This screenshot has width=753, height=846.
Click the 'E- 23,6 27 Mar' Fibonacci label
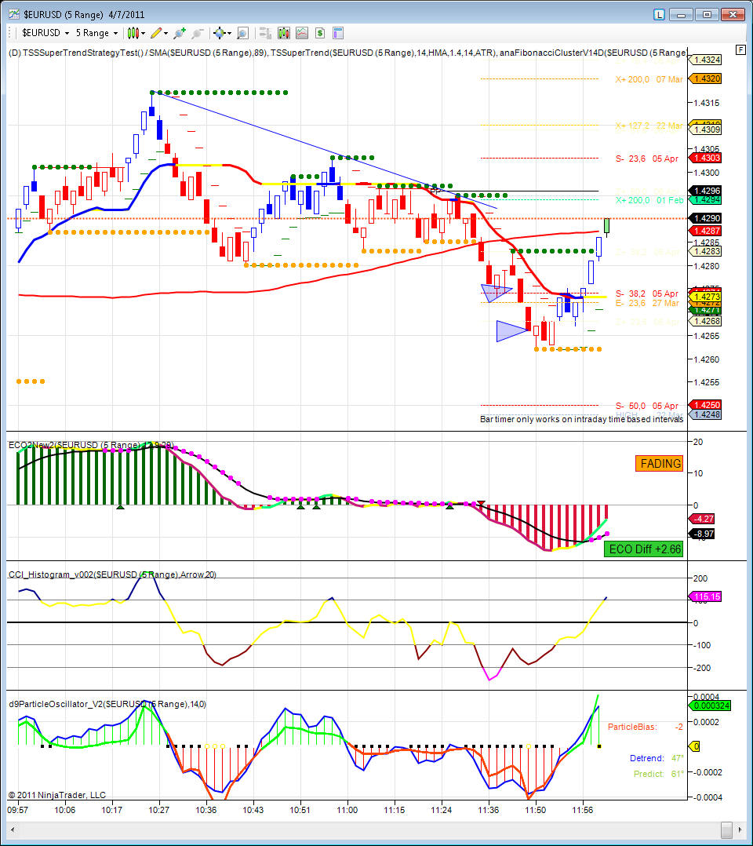coord(647,303)
